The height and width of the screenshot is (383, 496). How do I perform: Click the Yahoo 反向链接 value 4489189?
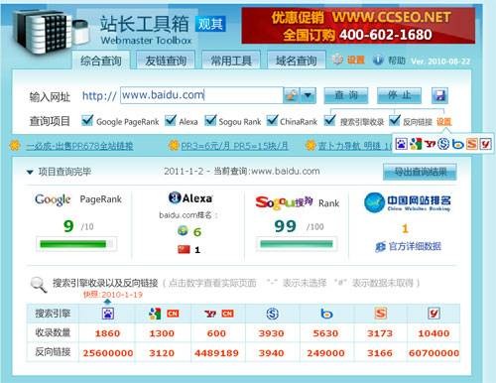coord(216,353)
